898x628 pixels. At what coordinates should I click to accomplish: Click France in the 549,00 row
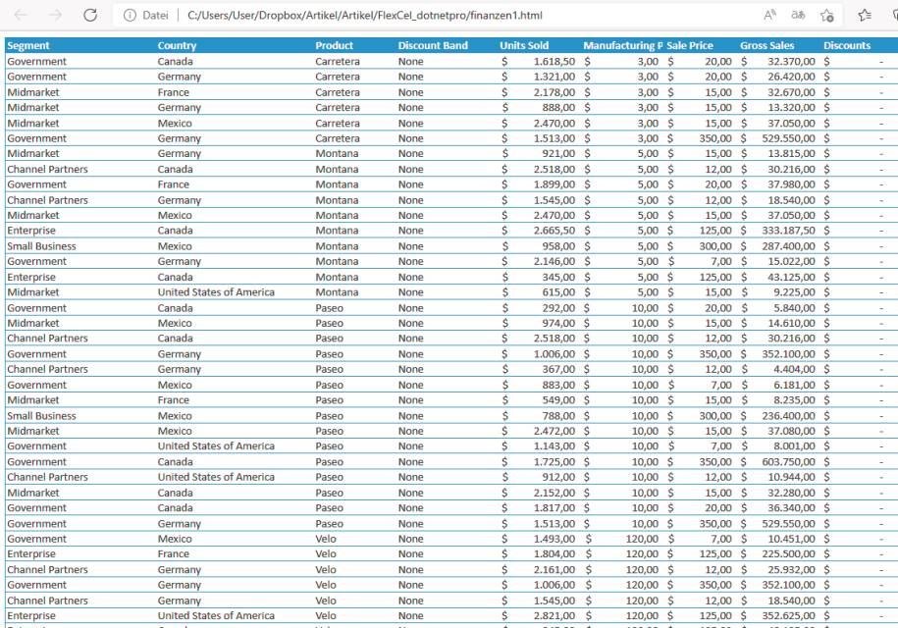tap(173, 400)
